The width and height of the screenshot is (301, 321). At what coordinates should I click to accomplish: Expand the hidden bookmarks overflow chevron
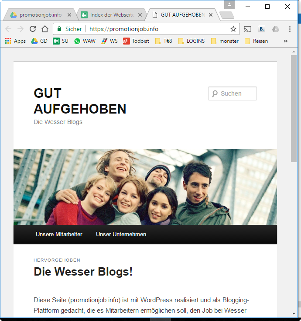[286, 41]
